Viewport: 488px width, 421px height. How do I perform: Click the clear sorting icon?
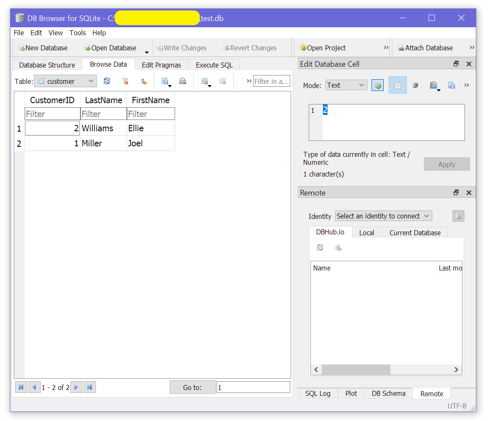[144, 81]
